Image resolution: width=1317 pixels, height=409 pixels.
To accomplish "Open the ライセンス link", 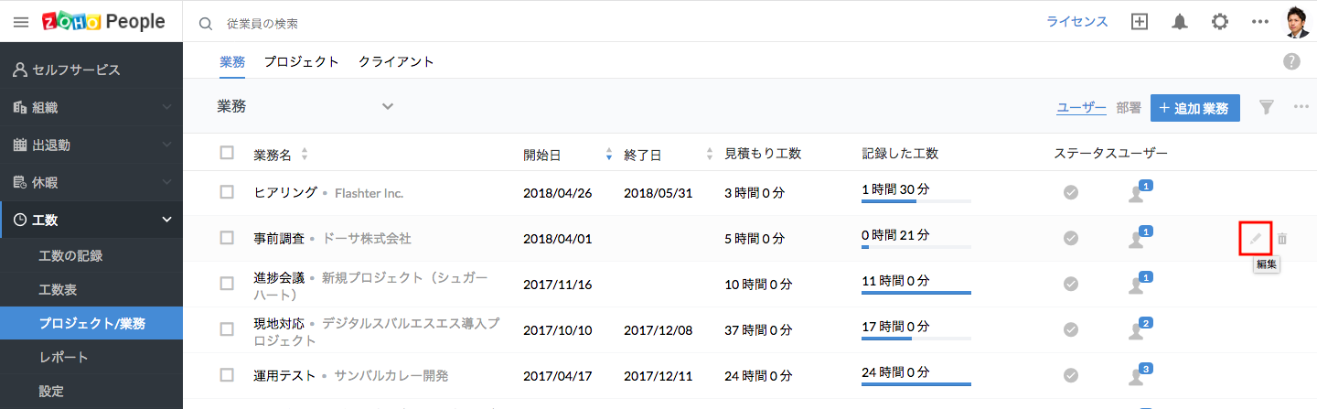I will 1077,22.
